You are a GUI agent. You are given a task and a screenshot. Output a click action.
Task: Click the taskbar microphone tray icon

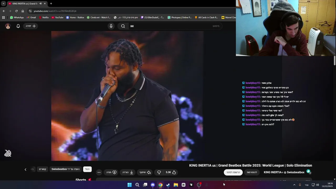tap(300, 185)
